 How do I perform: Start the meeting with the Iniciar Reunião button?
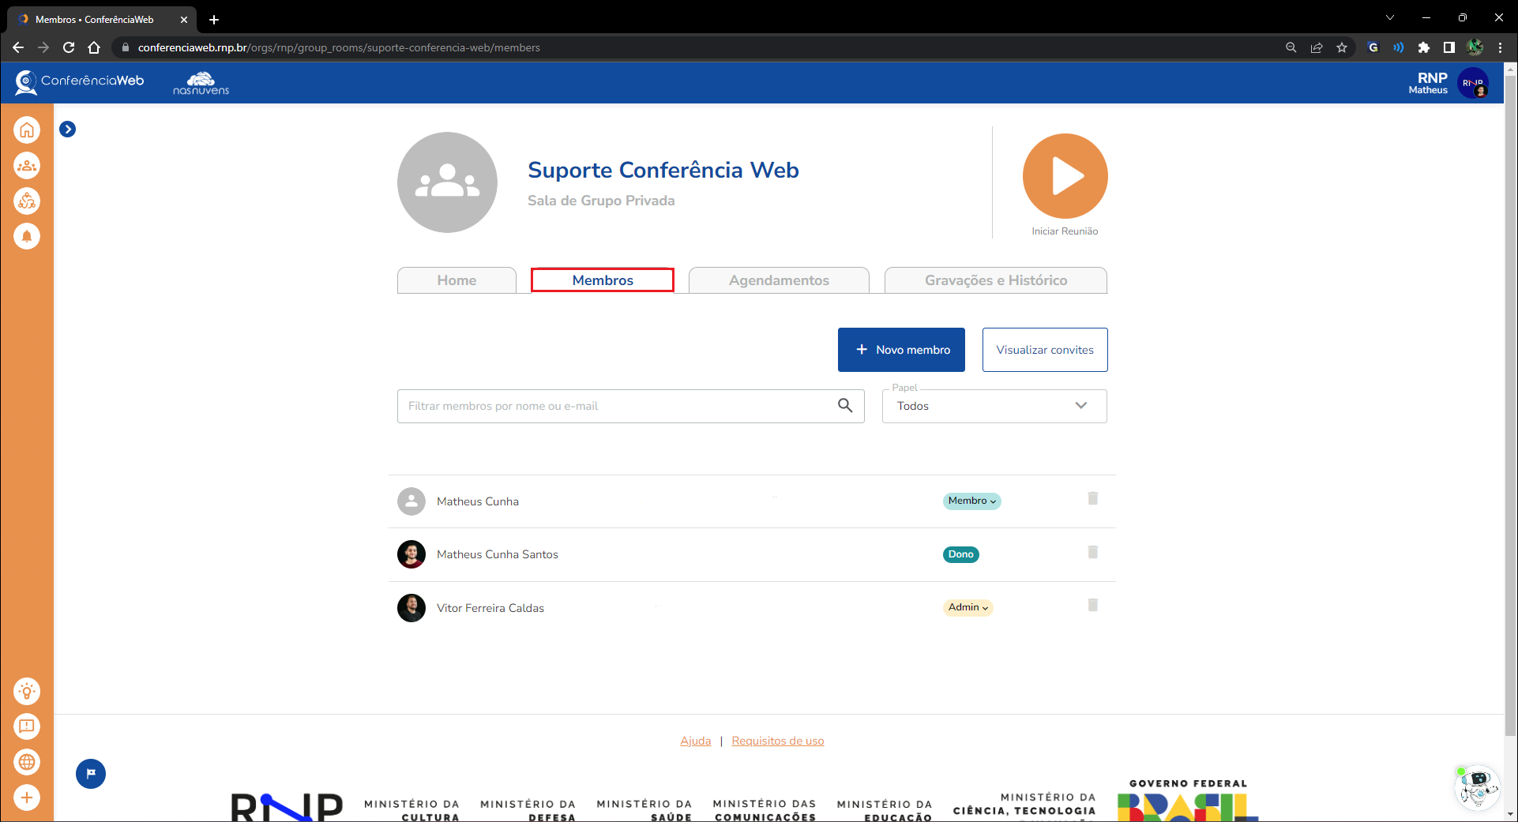(1065, 176)
